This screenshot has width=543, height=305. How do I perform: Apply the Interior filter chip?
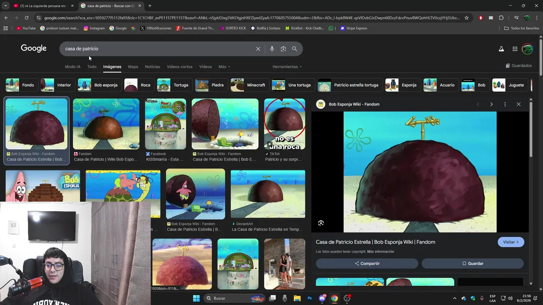pos(57,85)
